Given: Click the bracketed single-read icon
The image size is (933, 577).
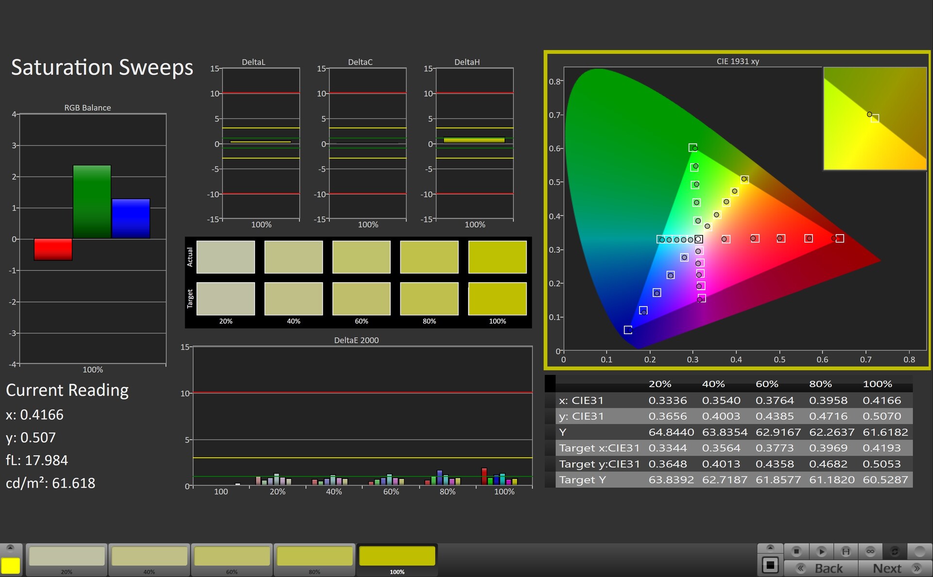Looking at the screenshot, I should pyautogui.click(x=846, y=551).
